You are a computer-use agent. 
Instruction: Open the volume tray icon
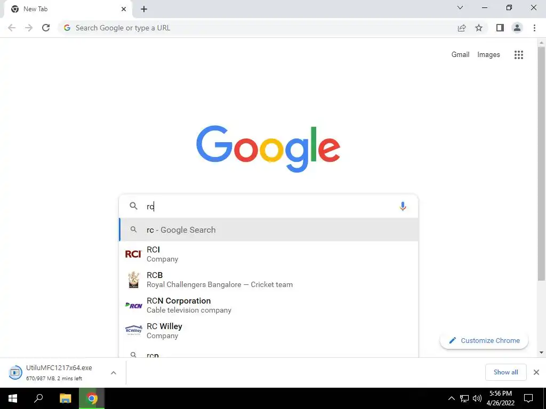click(477, 398)
